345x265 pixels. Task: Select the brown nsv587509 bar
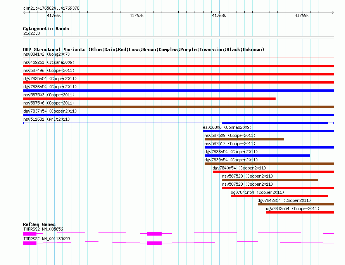244,139
